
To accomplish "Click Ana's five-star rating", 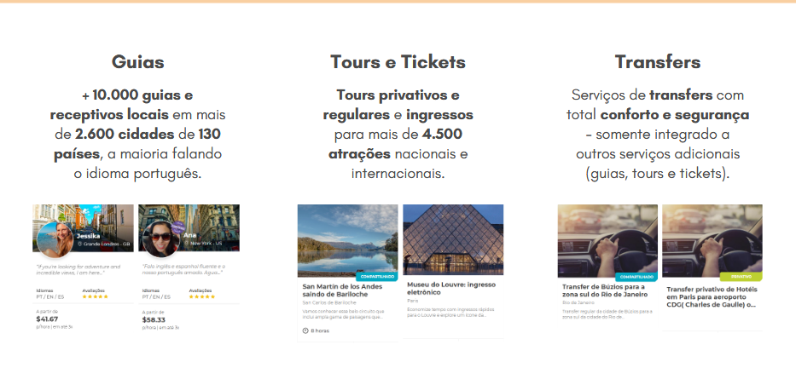I will 202,297.
